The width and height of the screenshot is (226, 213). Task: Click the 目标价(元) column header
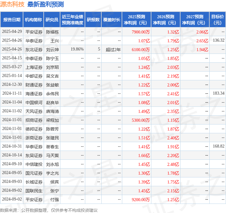click(218, 20)
